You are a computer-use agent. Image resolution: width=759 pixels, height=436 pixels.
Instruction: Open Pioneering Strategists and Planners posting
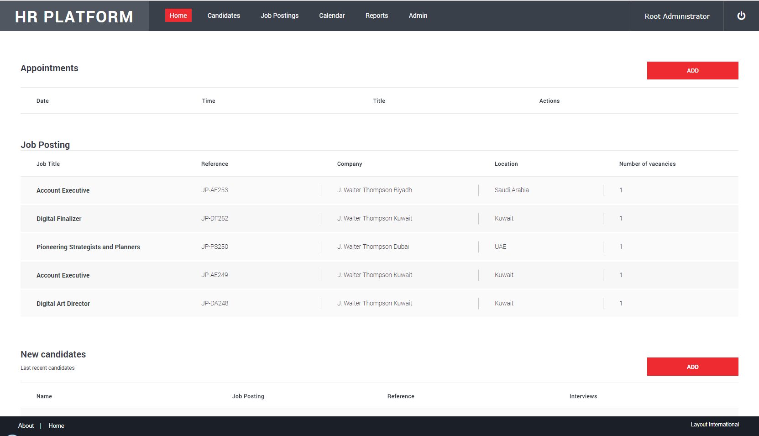pos(88,247)
